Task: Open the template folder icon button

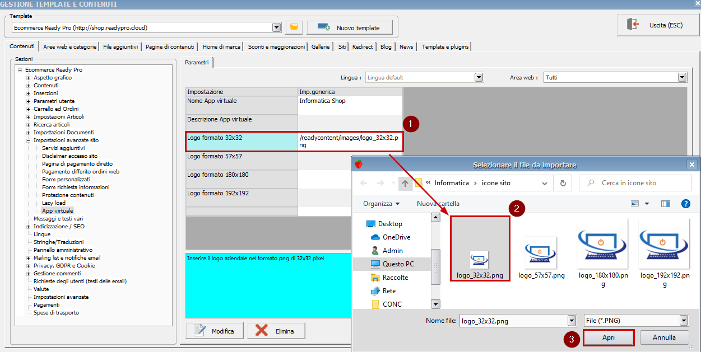Action: point(294,27)
